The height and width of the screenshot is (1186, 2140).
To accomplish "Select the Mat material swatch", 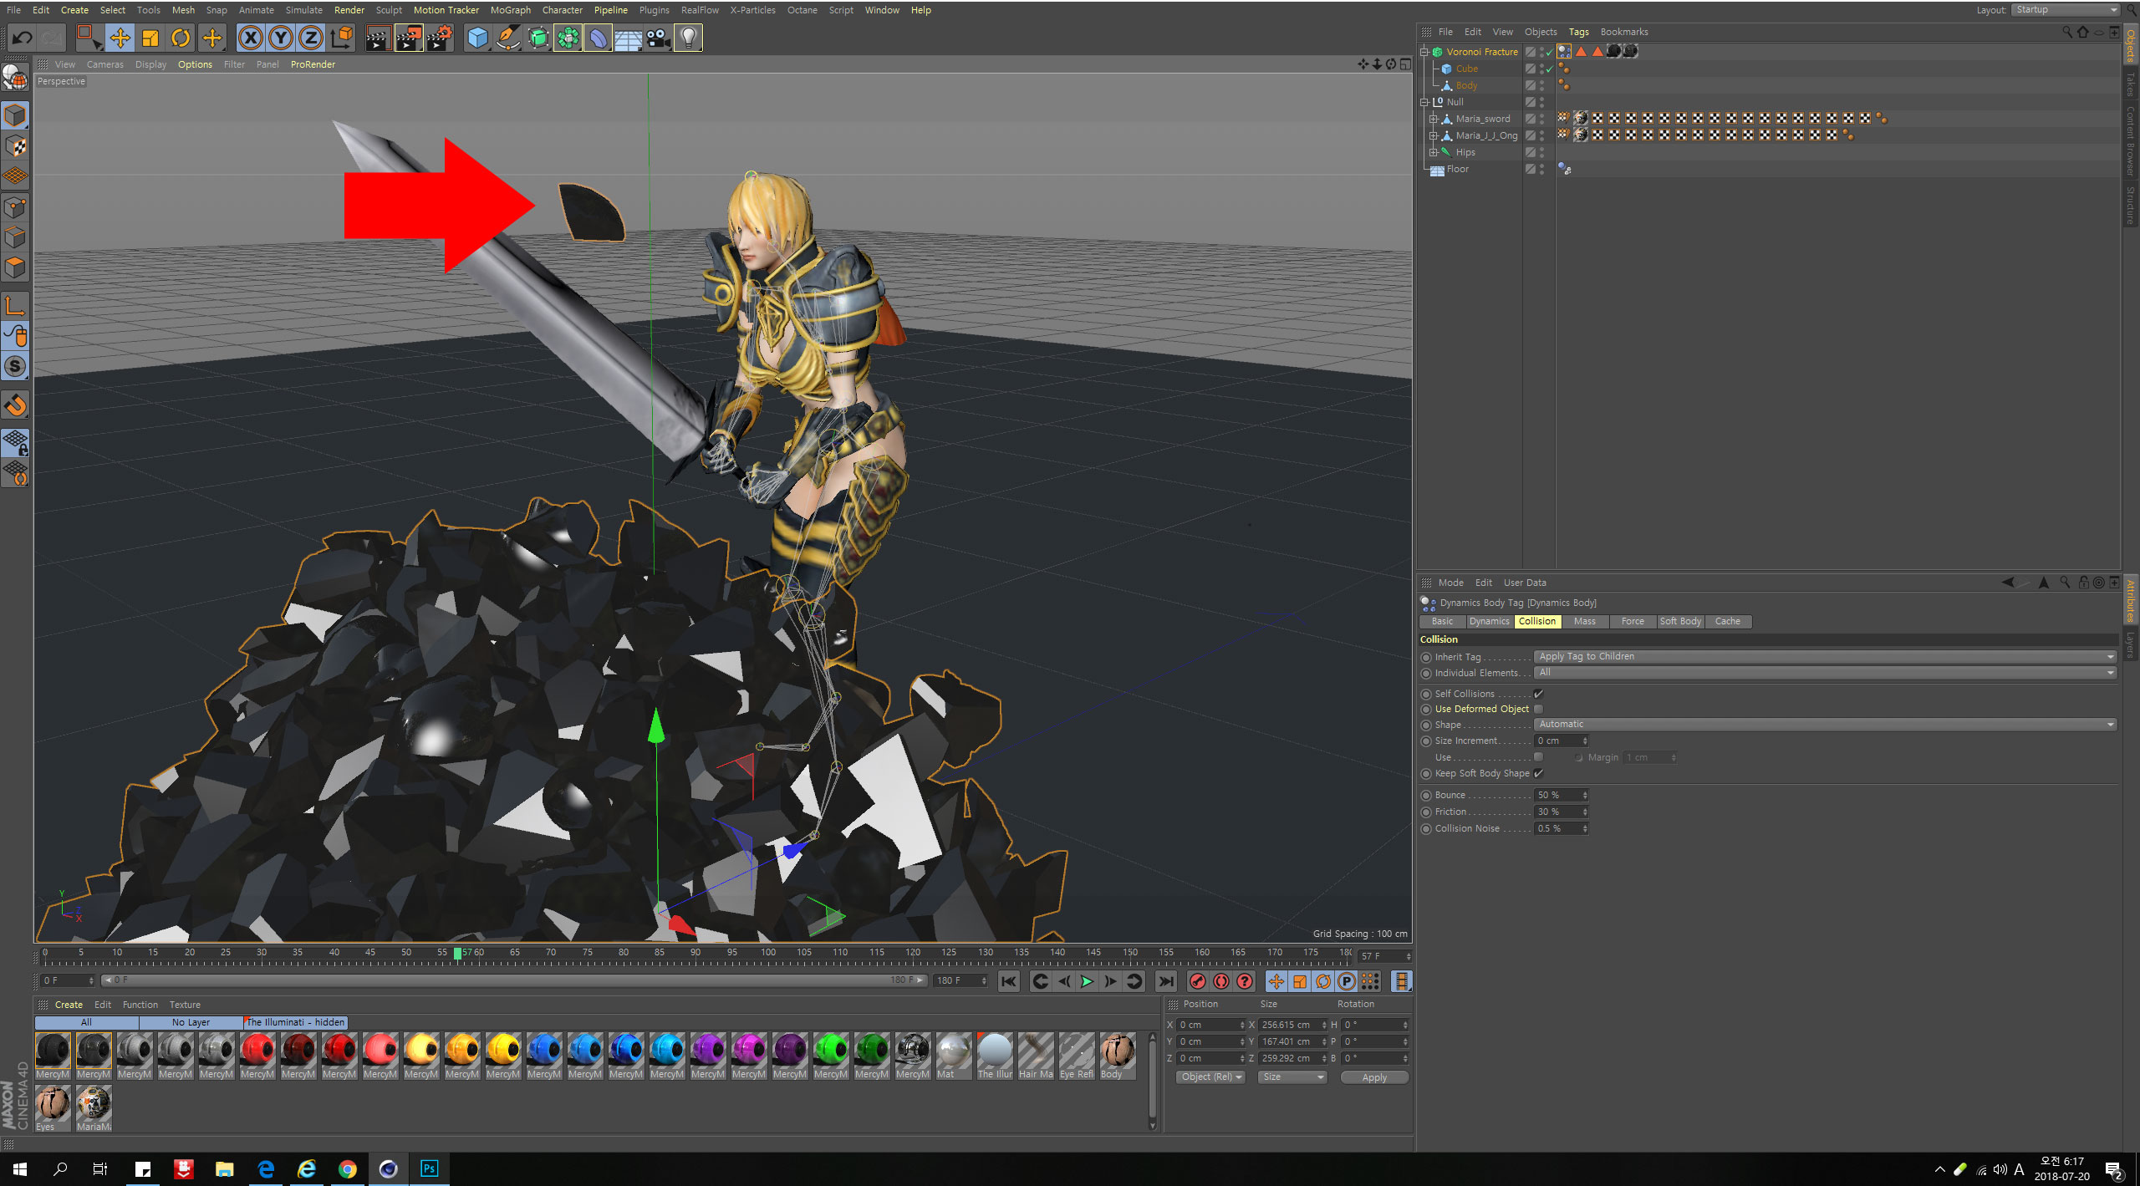I will tap(953, 1056).
